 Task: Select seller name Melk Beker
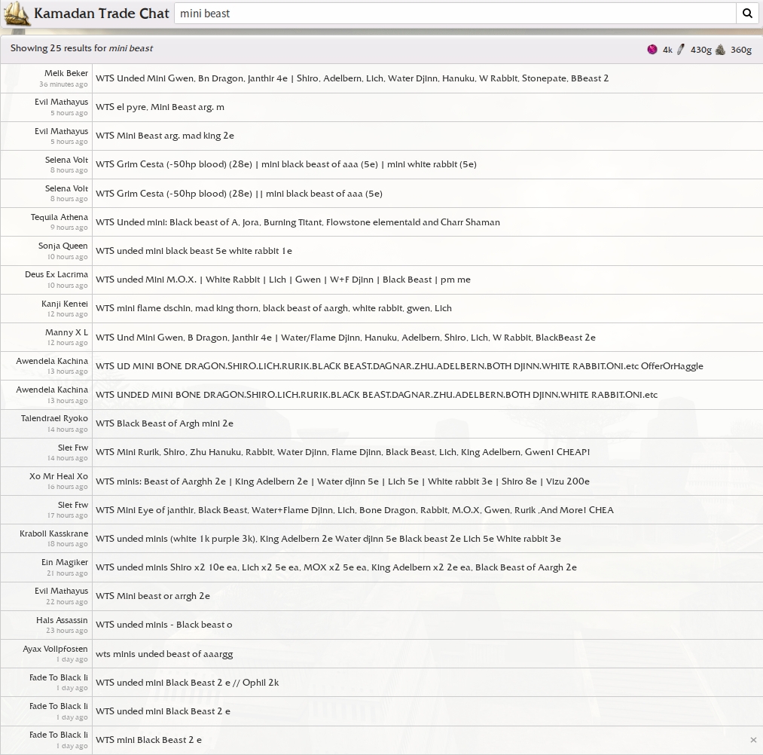[x=66, y=73]
